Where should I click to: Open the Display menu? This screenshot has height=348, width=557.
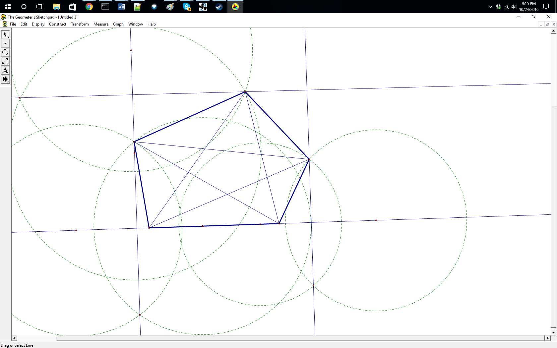38,24
